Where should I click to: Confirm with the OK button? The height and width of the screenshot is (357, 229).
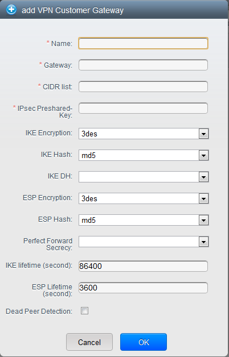[144, 342]
